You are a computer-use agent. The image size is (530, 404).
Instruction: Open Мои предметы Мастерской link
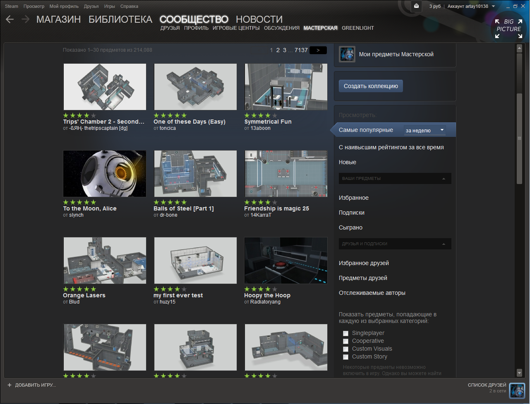click(x=396, y=54)
